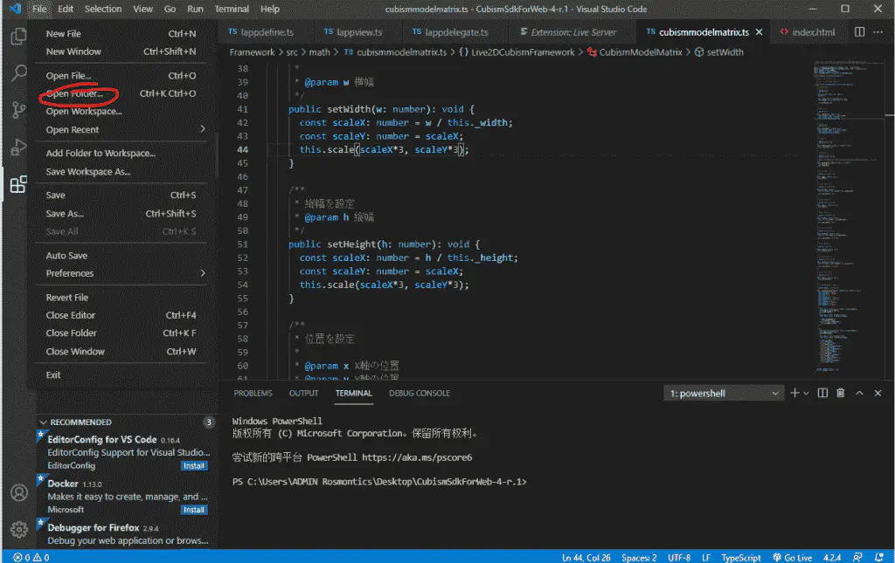895x563 pixels.
Task: Open CubismModelMatrix breadcrumb dropdown
Action: pyautogui.click(x=635, y=51)
